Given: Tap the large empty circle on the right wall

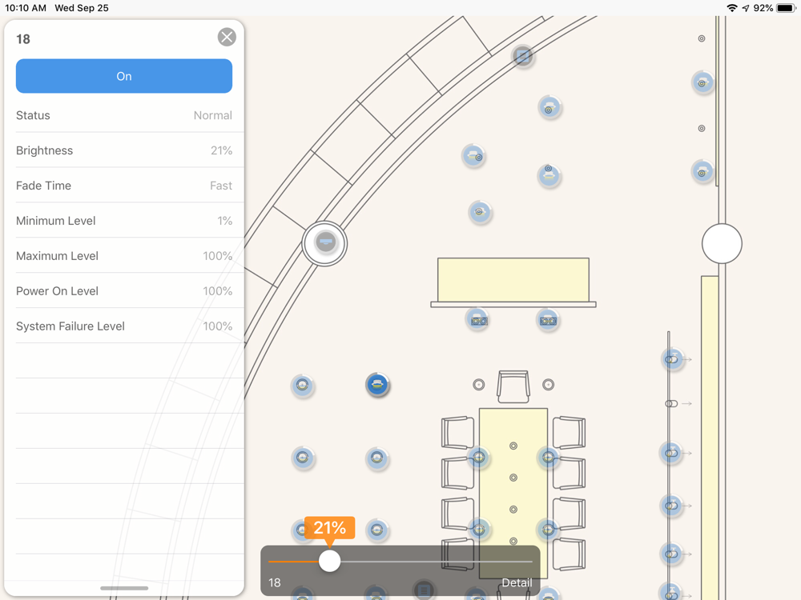Looking at the screenshot, I should click(722, 243).
